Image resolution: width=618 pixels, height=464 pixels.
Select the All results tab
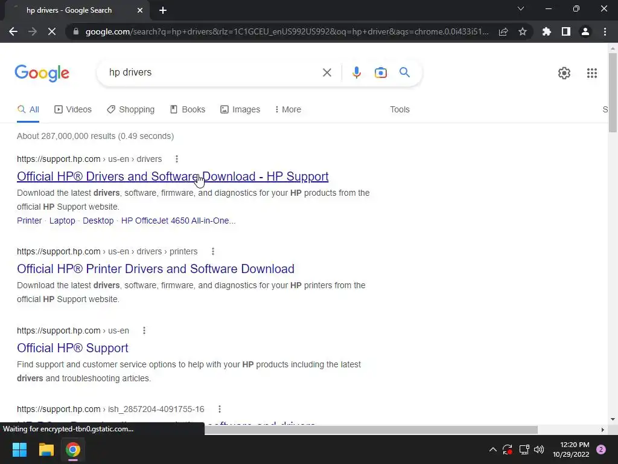click(28, 110)
